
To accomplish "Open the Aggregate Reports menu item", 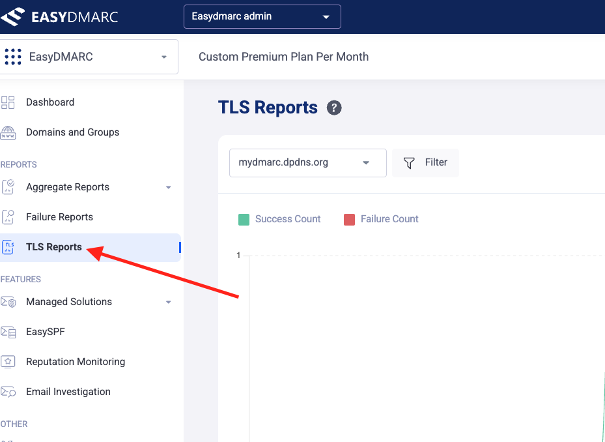I will 68,187.
